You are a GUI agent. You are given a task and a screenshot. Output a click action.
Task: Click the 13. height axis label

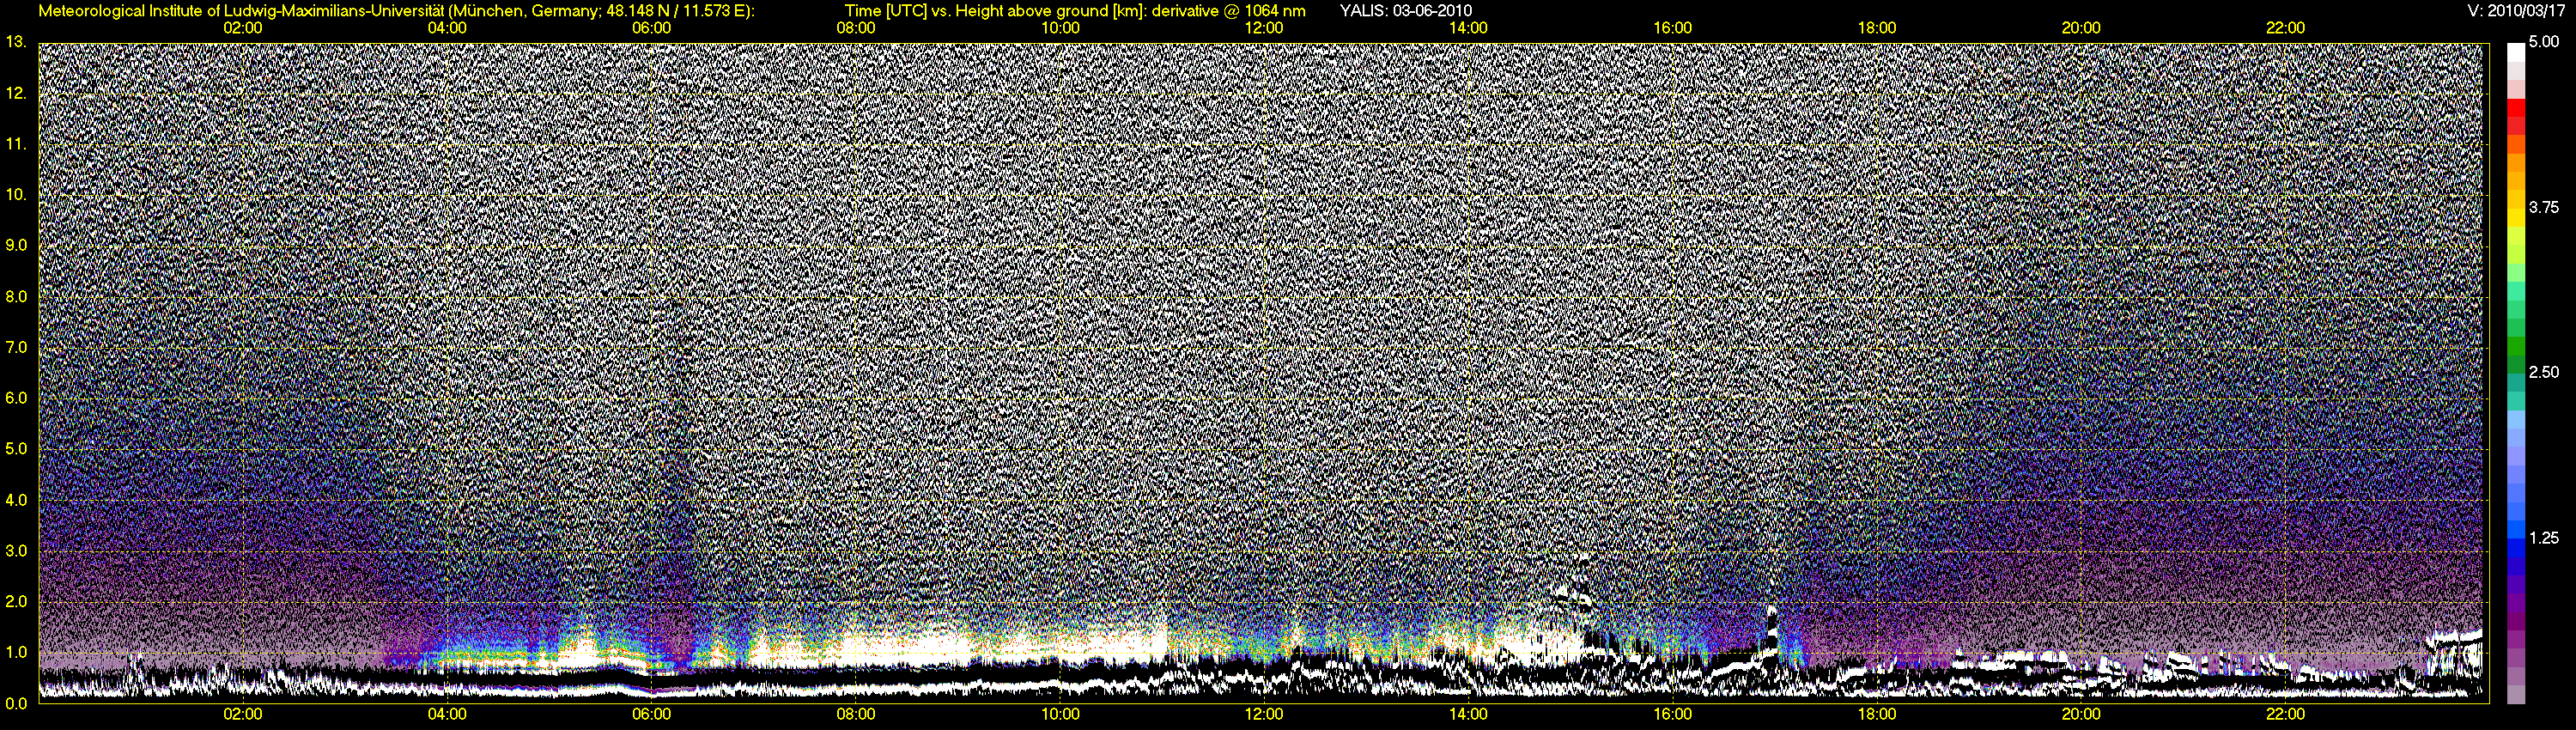click(x=15, y=42)
